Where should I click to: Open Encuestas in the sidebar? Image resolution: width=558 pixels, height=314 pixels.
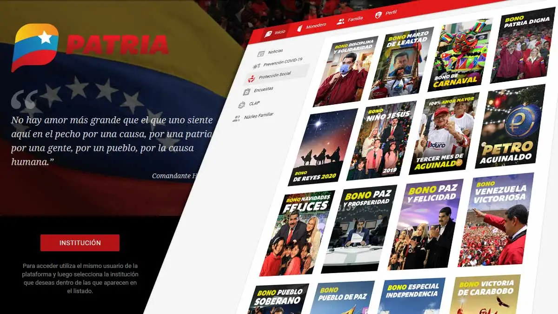[x=259, y=90]
